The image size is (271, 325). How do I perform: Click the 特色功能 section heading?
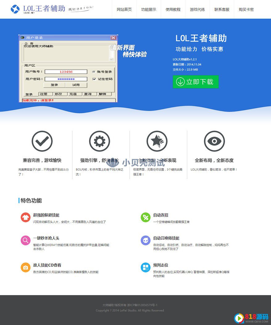pyautogui.click(x=31, y=201)
